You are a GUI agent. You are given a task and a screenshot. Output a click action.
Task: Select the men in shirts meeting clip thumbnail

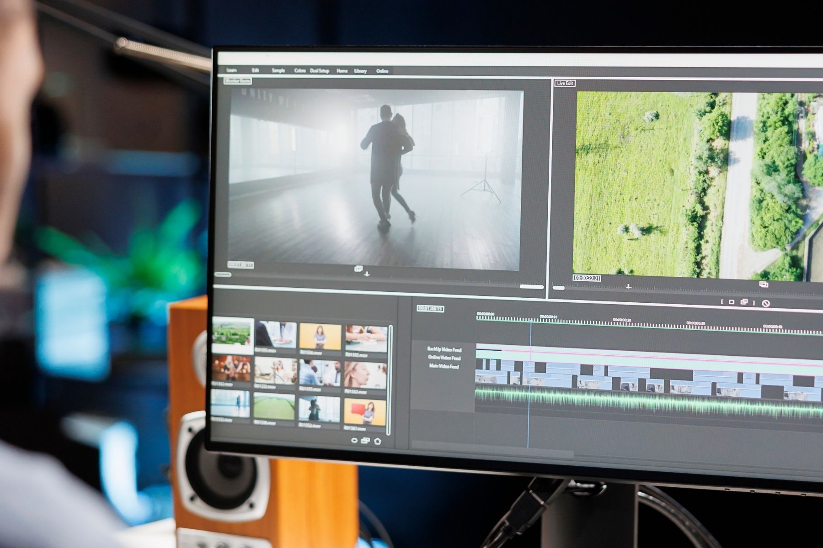tap(320, 373)
